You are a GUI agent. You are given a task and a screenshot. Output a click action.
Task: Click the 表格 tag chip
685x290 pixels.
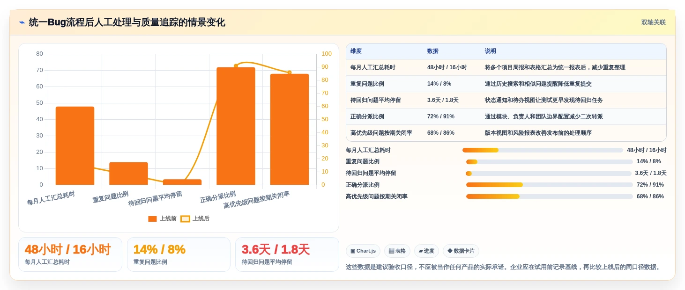[397, 251]
